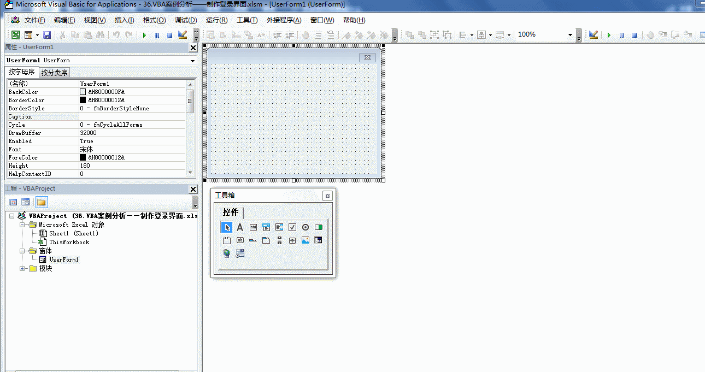
Task: Click the Paste toolbar icon
Action: (87, 35)
